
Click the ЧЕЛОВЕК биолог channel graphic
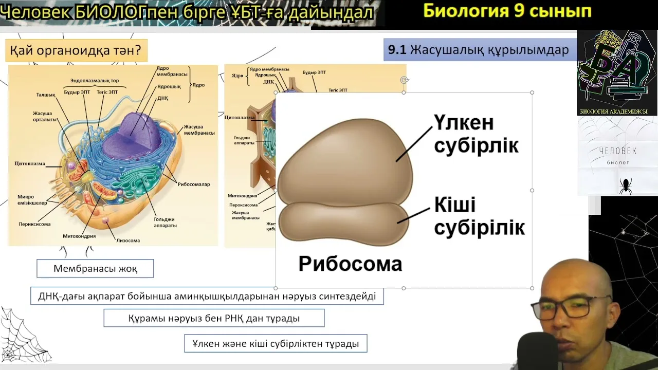click(617, 154)
